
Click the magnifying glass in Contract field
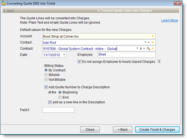tap(148, 49)
